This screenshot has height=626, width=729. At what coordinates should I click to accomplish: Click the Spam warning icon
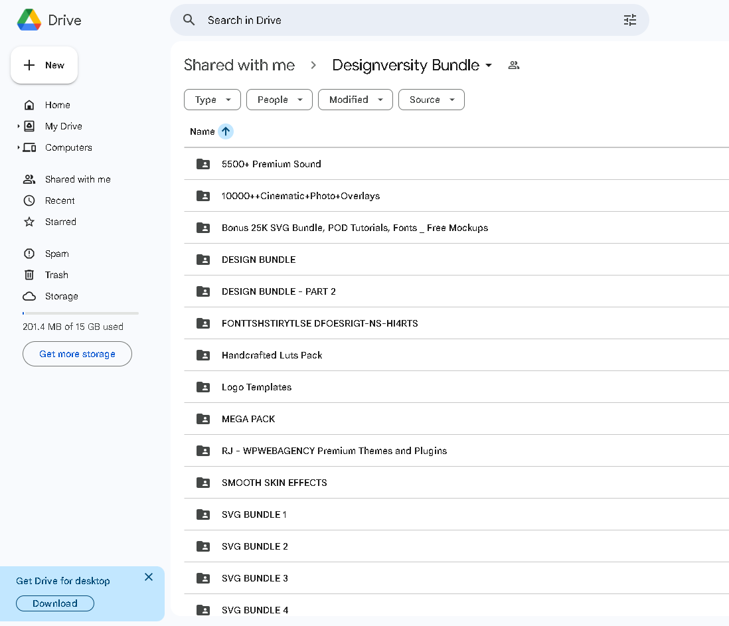click(29, 254)
